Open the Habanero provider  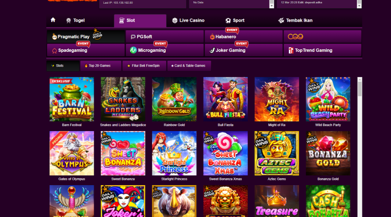point(243,36)
